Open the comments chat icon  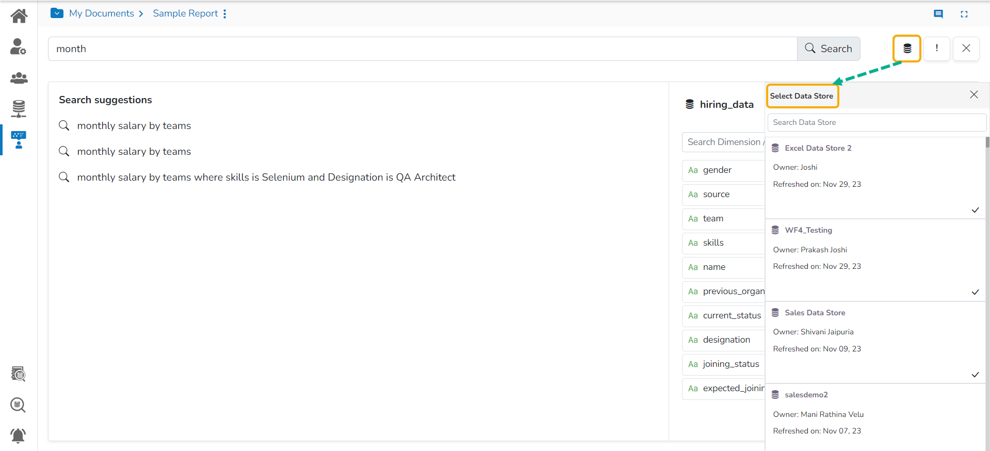coord(938,14)
